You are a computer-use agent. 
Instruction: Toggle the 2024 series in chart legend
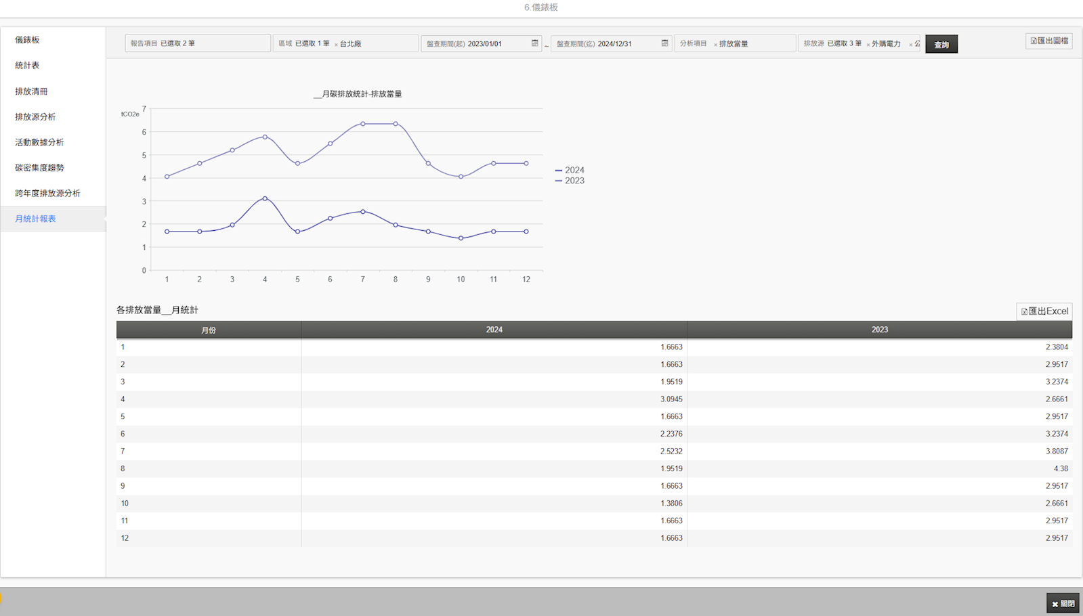[x=570, y=171]
